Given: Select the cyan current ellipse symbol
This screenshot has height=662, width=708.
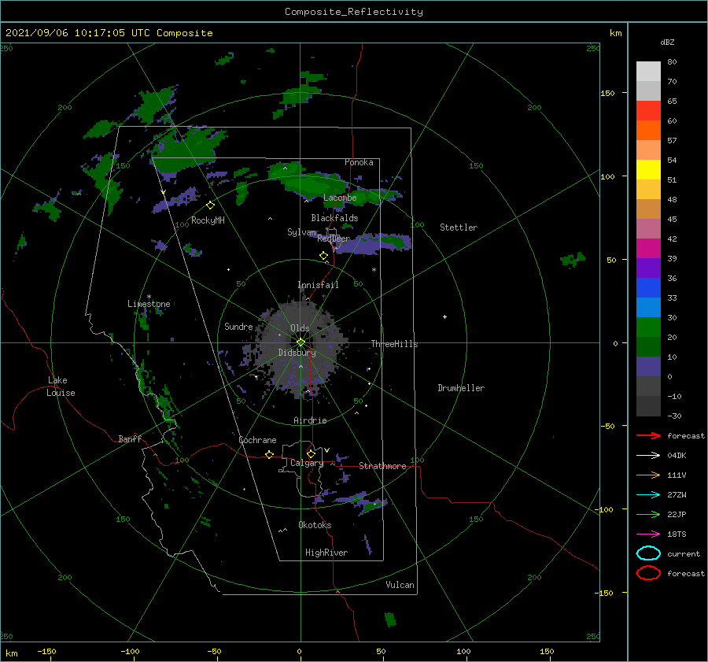Looking at the screenshot, I should click(648, 553).
